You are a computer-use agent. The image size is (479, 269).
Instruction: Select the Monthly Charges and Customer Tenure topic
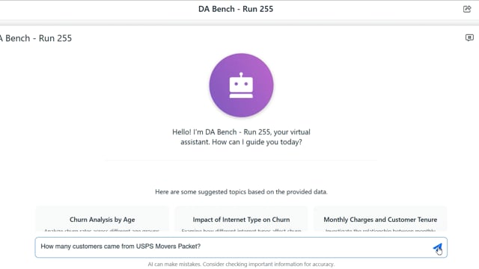point(380,220)
